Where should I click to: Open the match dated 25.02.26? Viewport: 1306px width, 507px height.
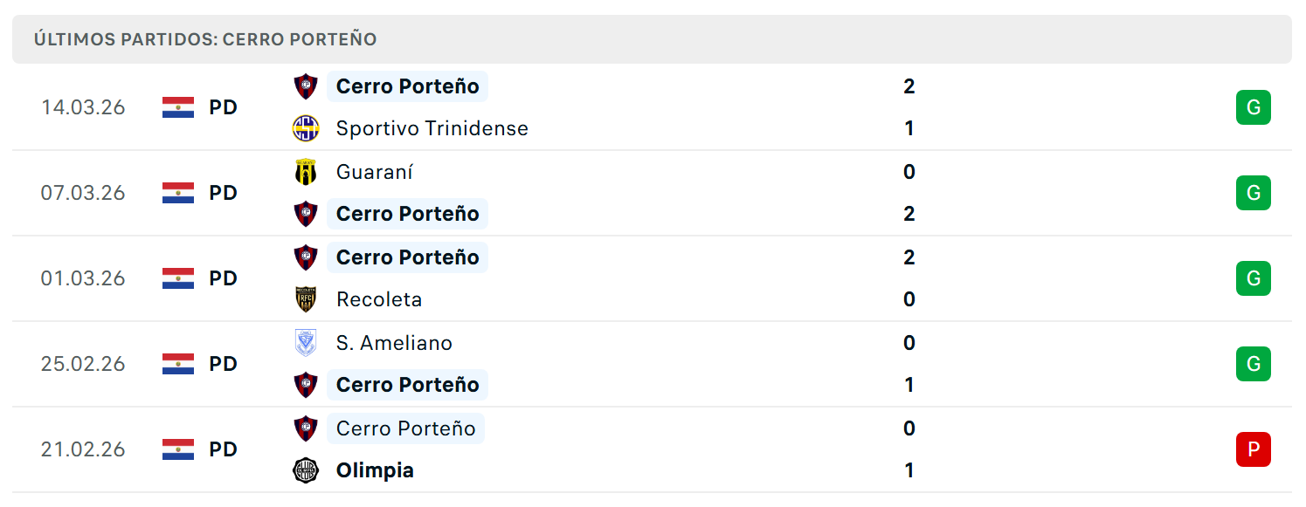pyautogui.click(x=652, y=364)
